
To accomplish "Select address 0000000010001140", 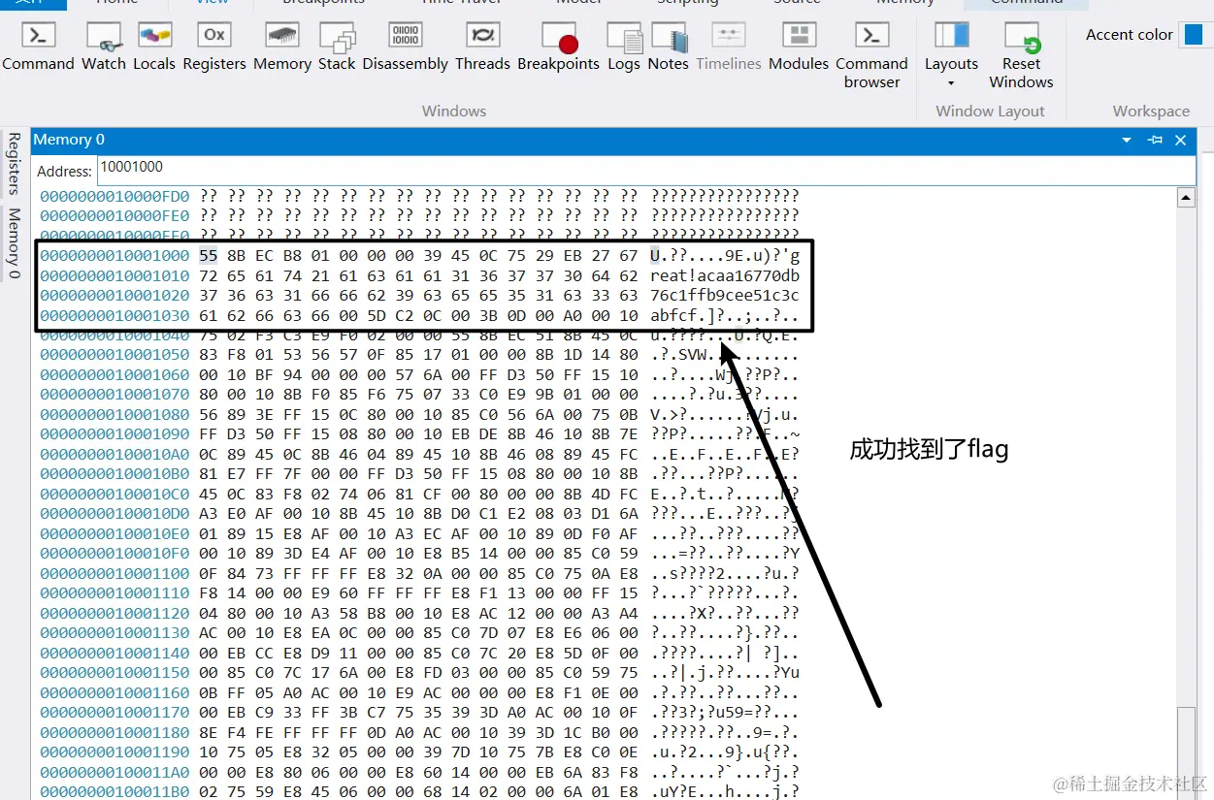I will [115, 654].
